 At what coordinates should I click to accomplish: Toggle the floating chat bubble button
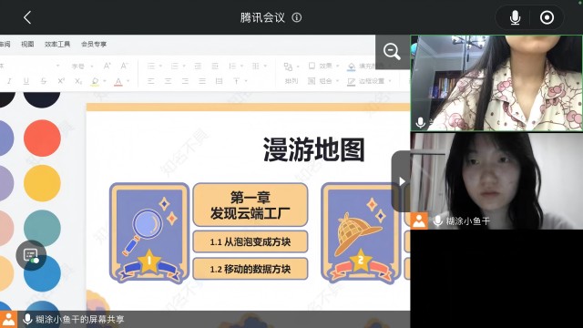[x=31, y=255]
